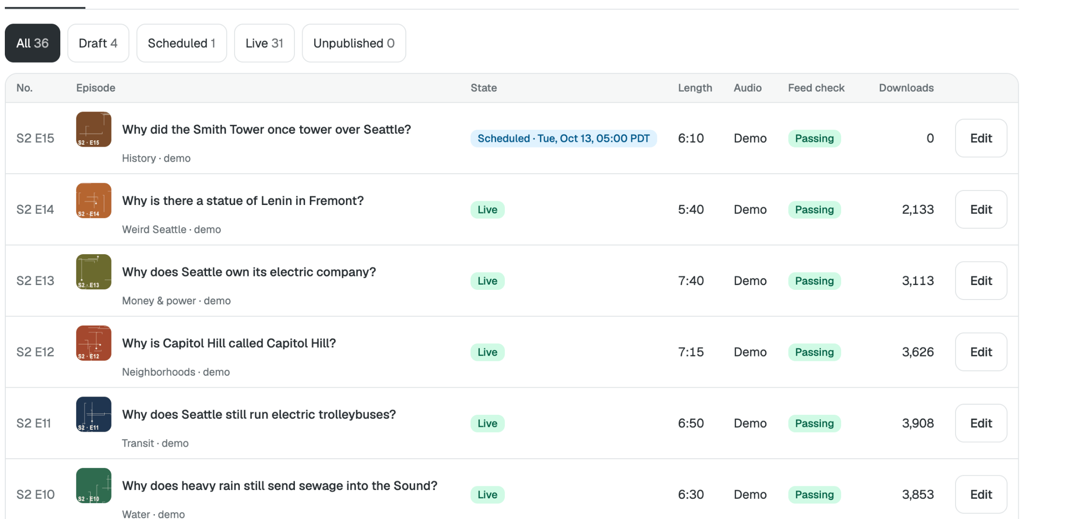
Task: Click the "Weird Seattle · demo" category text
Action: [171, 230]
